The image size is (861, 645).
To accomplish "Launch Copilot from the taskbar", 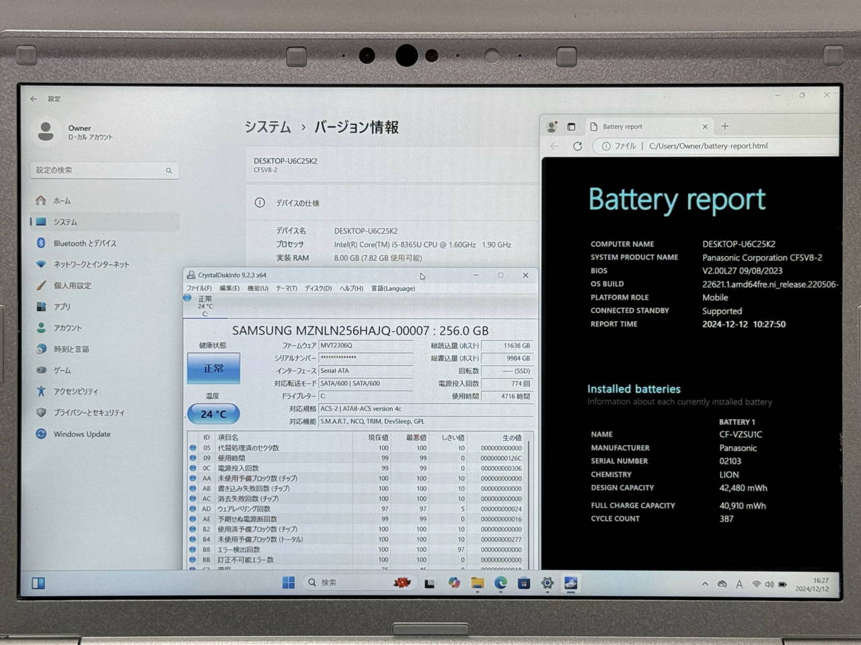I will pyautogui.click(x=454, y=583).
